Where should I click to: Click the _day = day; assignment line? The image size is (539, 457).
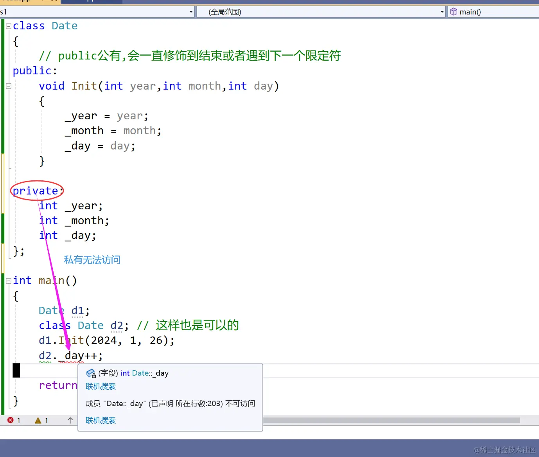[100, 146]
